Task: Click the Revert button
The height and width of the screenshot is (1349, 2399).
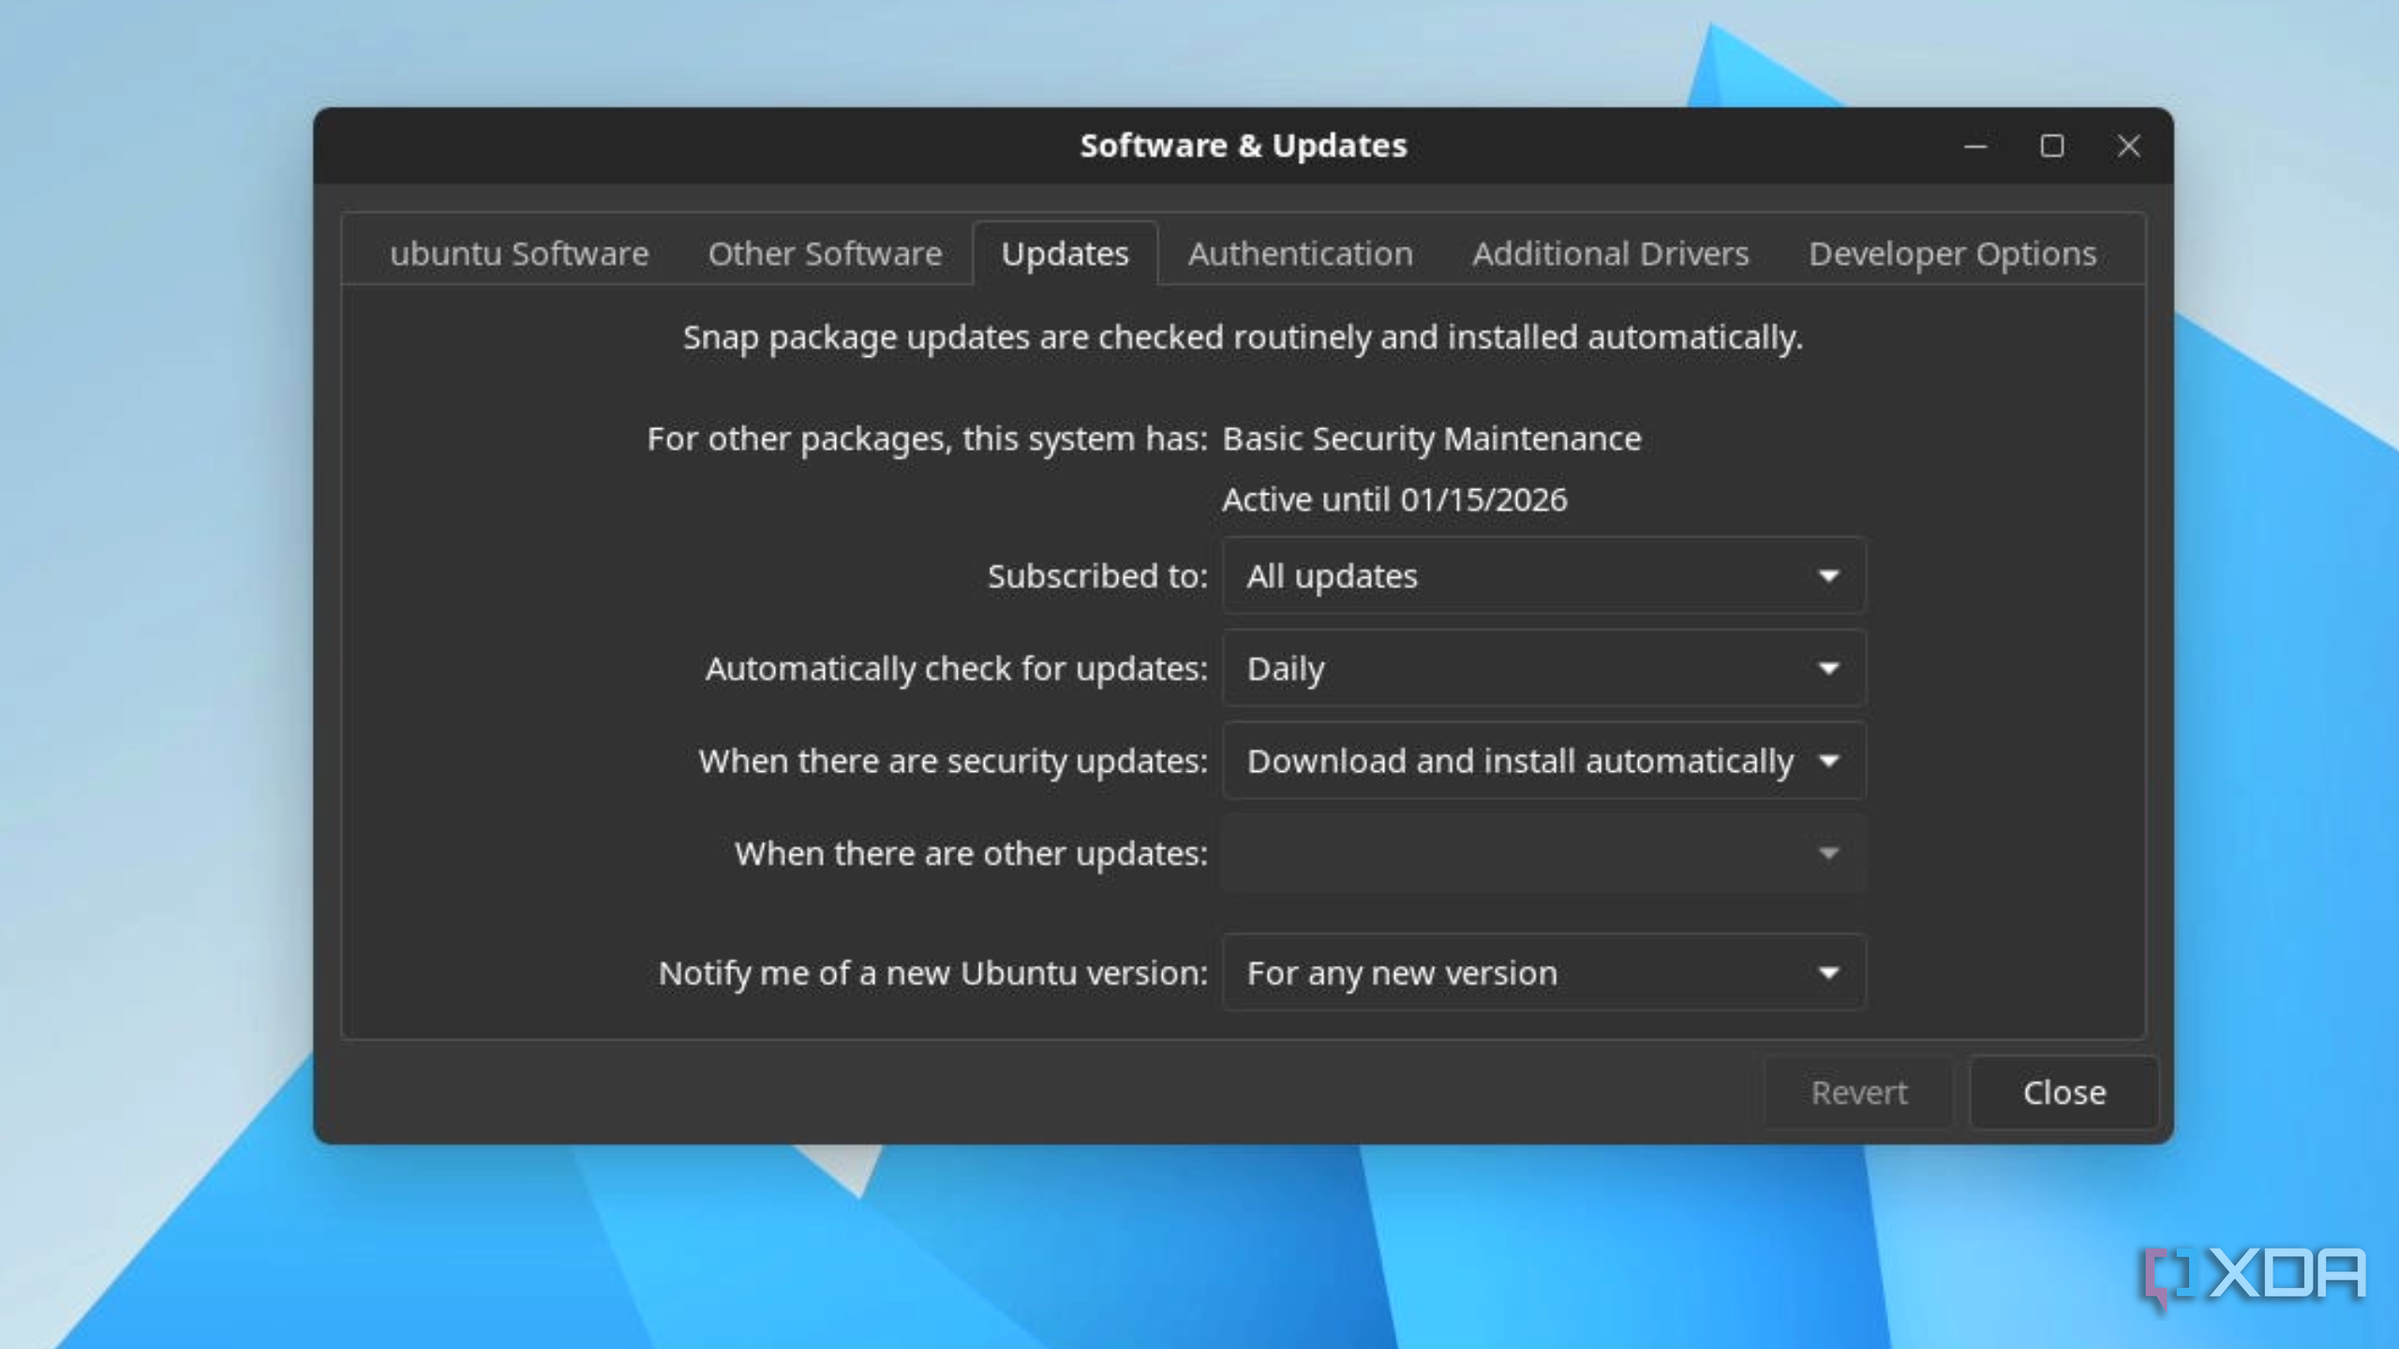Action: pos(1859,1092)
